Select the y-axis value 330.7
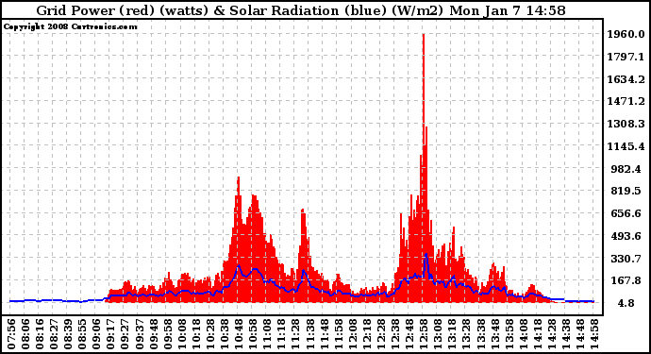This screenshot has width=651, height=354. tap(627, 259)
